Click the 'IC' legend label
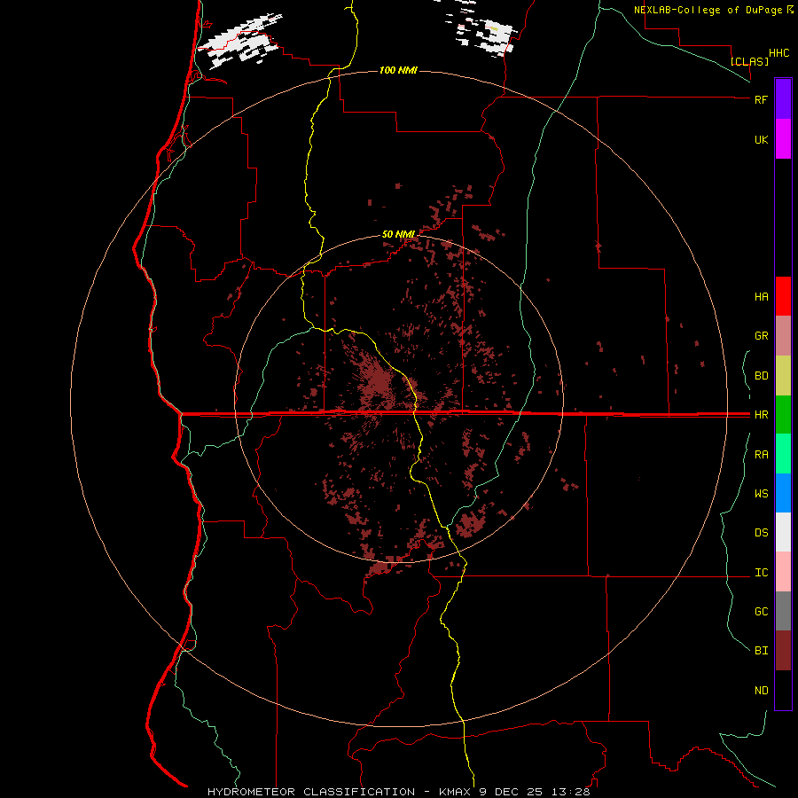 pyautogui.click(x=761, y=573)
